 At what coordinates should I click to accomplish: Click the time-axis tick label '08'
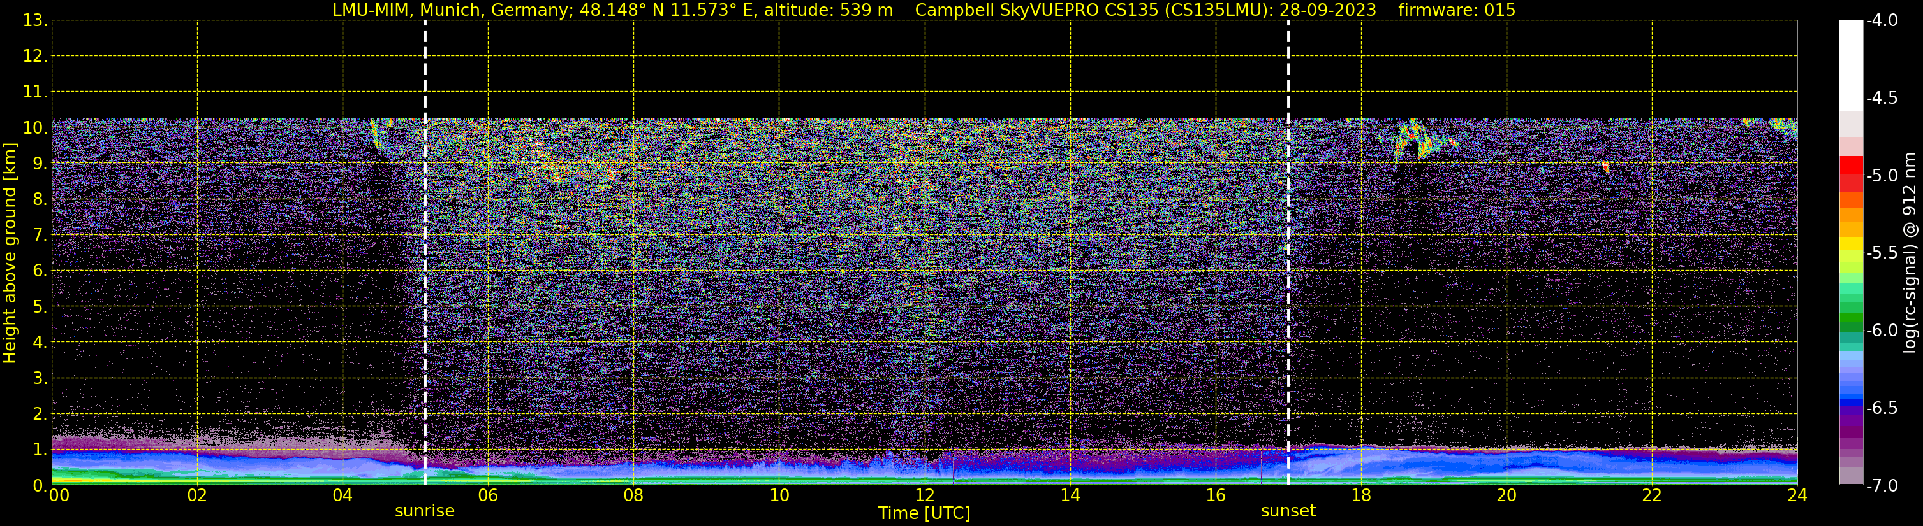pyautogui.click(x=634, y=495)
